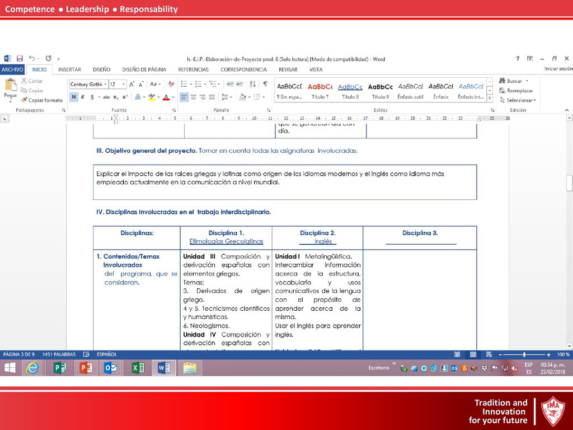The image size is (573, 430).
Task: Toggle Underline (S) formatting
Action: [92, 97]
